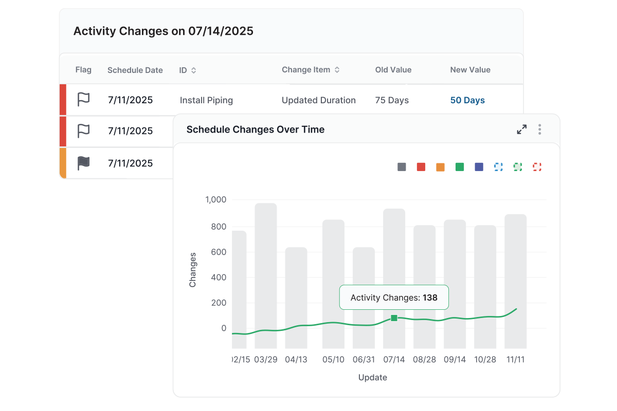This screenshot has height=411, width=617.
Task: Click the green data point on 07/14
Action: click(x=394, y=318)
